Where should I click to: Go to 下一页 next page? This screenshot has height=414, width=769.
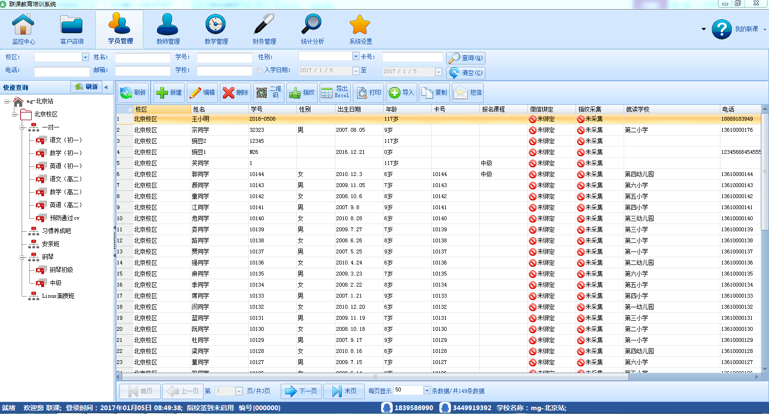(301, 391)
